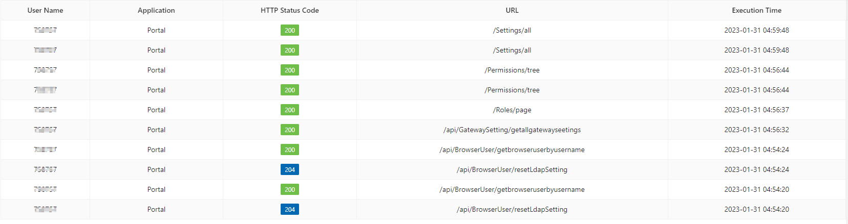The height and width of the screenshot is (224, 848).
Task: Click the 204 badge for resetLdapSetting at 04:54:20
Action: click(x=290, y=209)
